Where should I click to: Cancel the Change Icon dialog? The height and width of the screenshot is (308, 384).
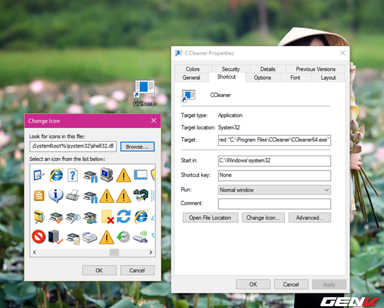137,270
